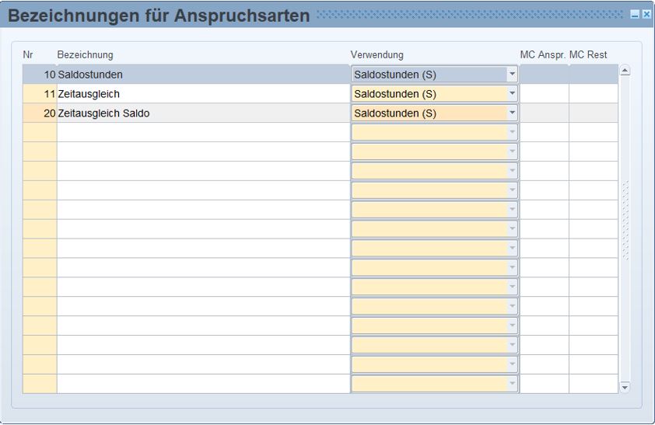
Task: Click the scroll up arrow of the table
Action: pyautogui.click(x=625, y=71)
